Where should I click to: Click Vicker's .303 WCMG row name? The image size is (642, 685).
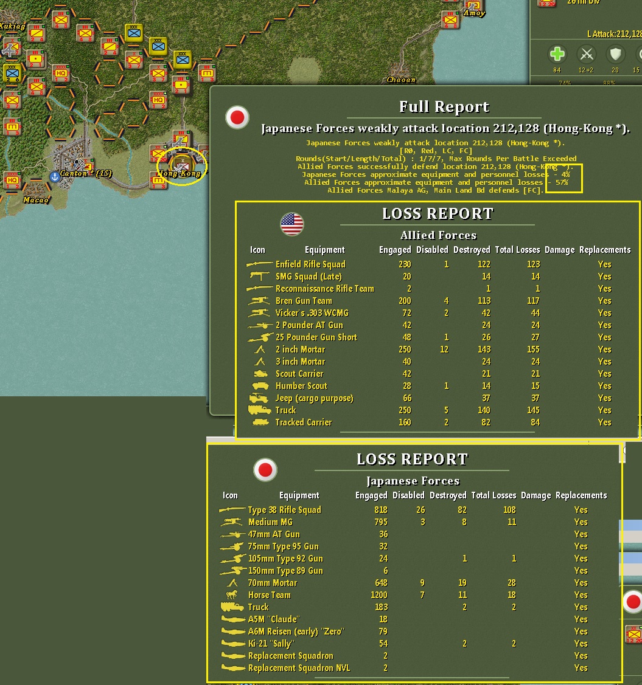(x=312, y=313)
